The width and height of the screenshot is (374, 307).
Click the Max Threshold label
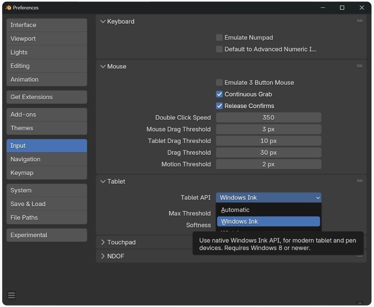coord(189,213)
